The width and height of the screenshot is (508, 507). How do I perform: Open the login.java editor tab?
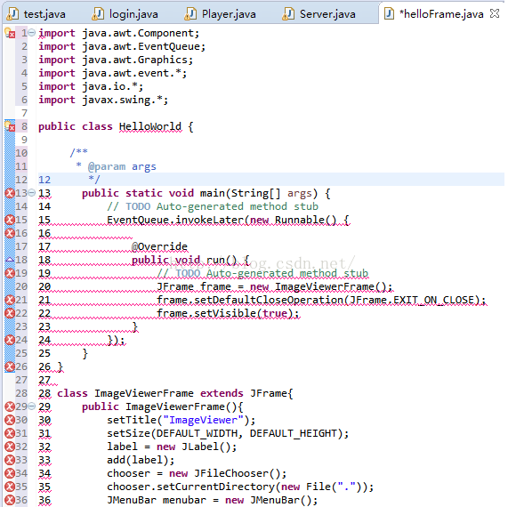point(125,14)
